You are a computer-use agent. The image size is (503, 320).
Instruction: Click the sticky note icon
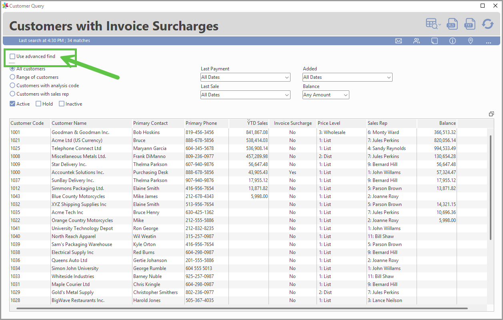pos(435,41)
